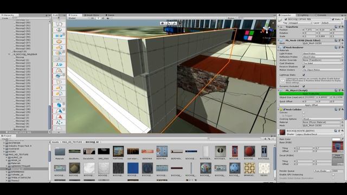Toggle Receive Shadows checkbox
Viewport: 347px width, 195px height.
[304, 67]
